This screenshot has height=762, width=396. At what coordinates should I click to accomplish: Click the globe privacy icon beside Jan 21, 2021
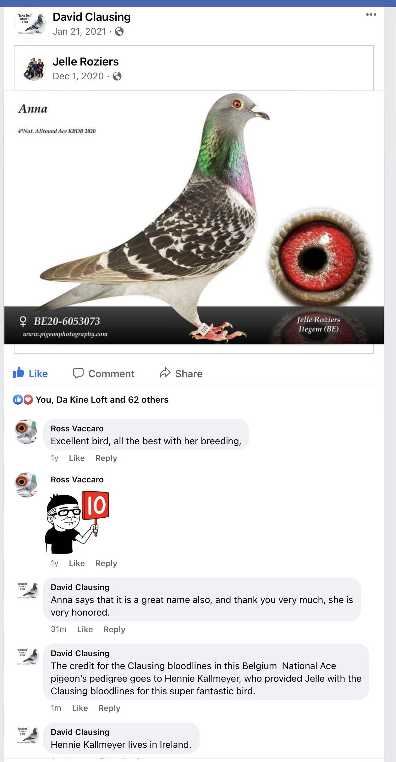pos(119,31)
